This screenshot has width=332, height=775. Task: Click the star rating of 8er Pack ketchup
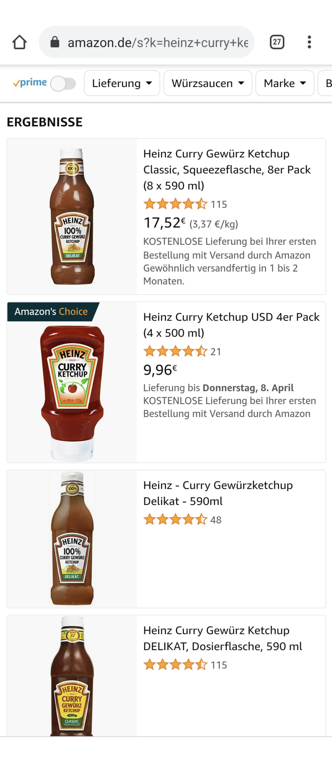(175, 204)
